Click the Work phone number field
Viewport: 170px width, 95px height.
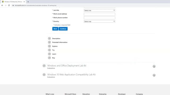[x=99, y=18]
